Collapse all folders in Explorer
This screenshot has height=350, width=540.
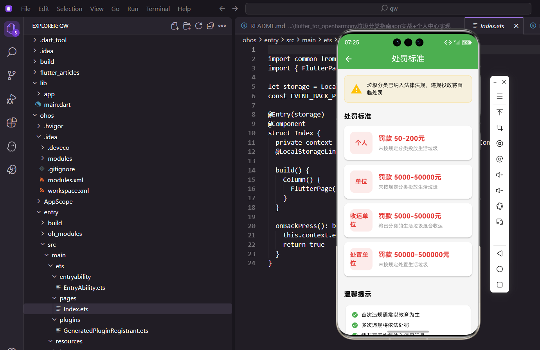[210, 26]
